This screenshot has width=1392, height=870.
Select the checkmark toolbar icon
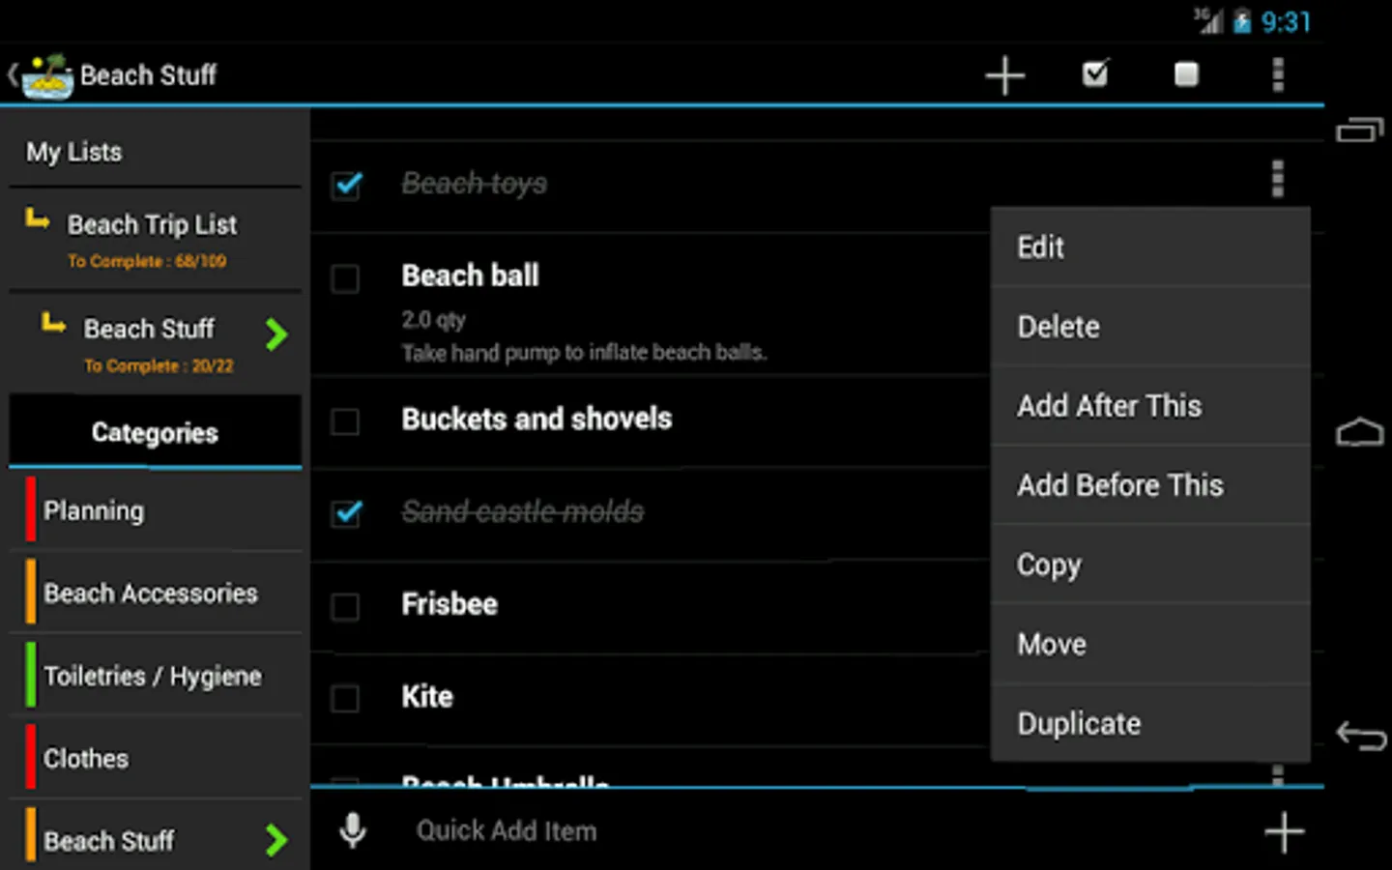point(1095,74)
